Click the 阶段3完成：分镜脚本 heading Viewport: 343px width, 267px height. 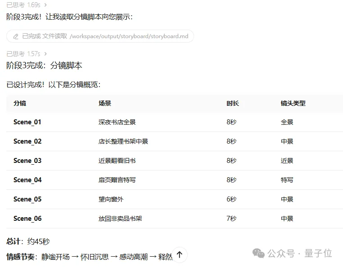point(44,66)
